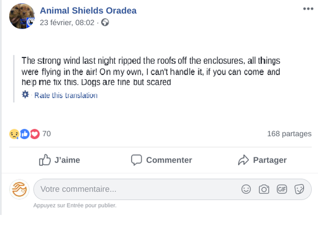318x228 pixels.
Task: Open the Animal Shields Oradea page link
Action: tap(88, 10)
